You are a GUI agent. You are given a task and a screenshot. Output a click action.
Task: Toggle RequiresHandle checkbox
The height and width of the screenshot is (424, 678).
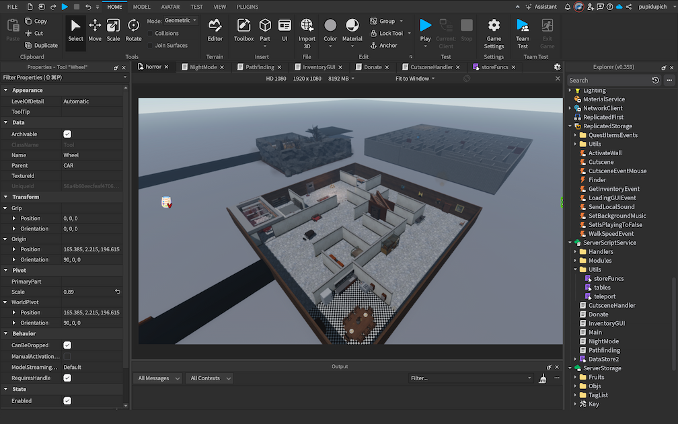click(x=67, y=378)
